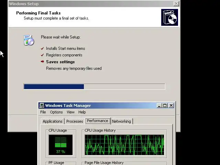The height and width of the screenshot is (165, 220).
Task: Click the 'Page File Usage History' label
Action: pyautogui.click(x=104, y=163)
